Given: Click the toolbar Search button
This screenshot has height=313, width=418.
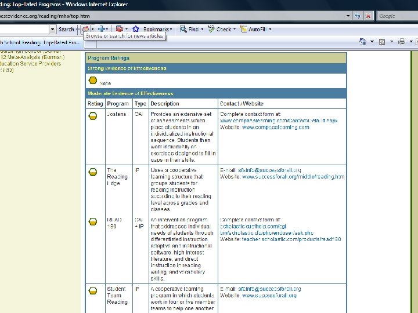Looking at the screenshot, I should (x=66, y=30).
